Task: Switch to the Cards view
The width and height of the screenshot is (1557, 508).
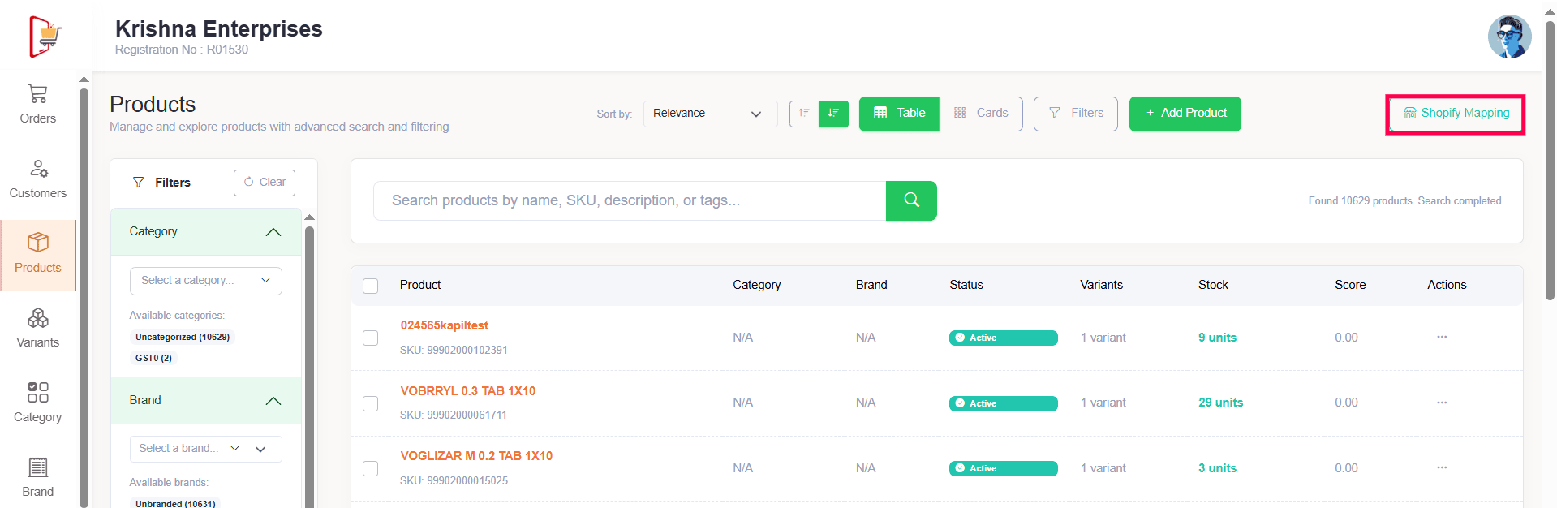Action: (981, 114)
